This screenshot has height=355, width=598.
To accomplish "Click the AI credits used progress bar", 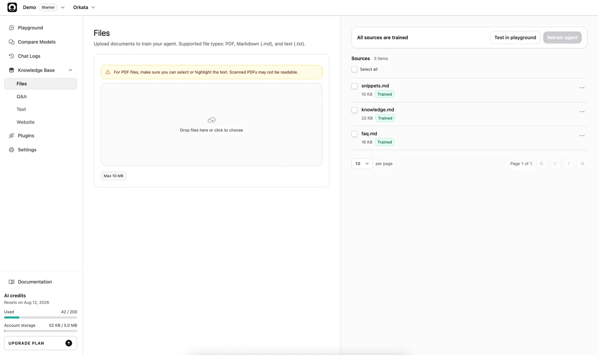I will 40,318.
